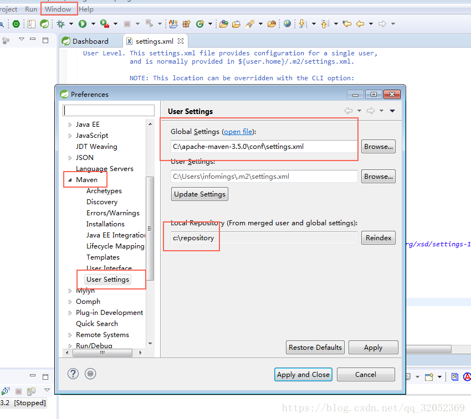Click the Apply button
The width and height of the screenshot is (471, 419).
pyautogui.click(x=373, y=347)
